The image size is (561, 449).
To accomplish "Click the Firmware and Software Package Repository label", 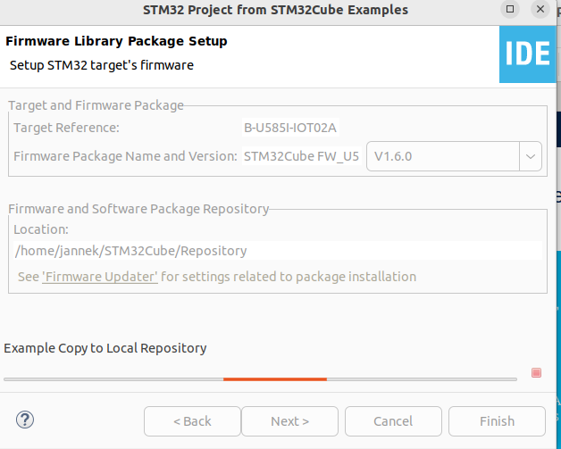I will [138, 209].
